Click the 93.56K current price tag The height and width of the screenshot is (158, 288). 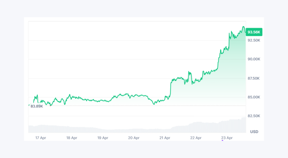click(x=254, y=32)
